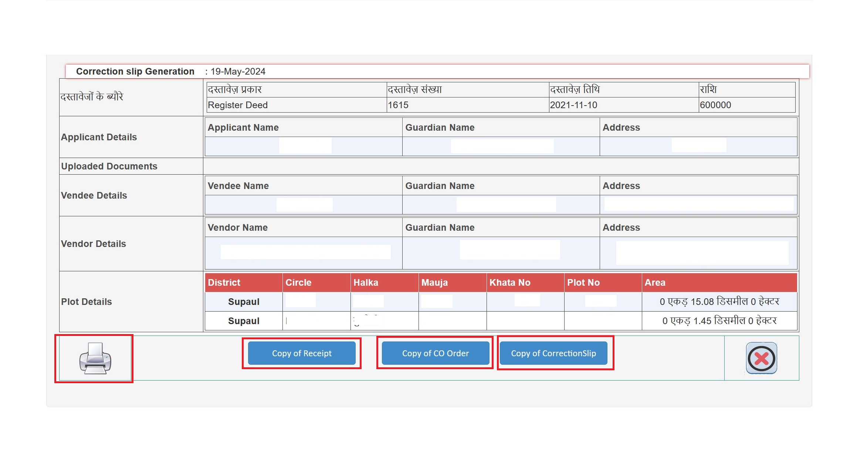Click the printer icon to print
Viewport: 857px width, 474px height.
click(95, 358)
